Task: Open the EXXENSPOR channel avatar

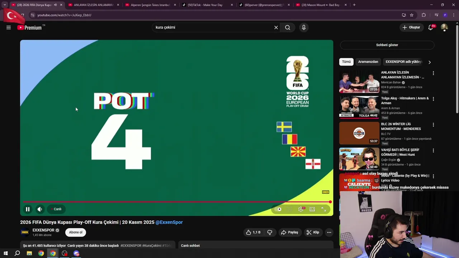Action: click(x=25, y=232)
